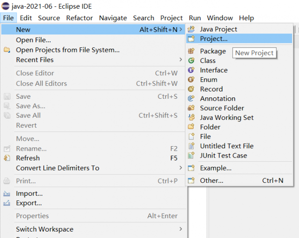Create a new Package
Screen dimensions: 299x238
click(213, 51)
